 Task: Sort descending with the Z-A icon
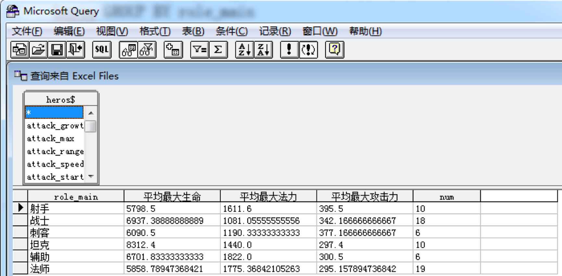point(263,50)
